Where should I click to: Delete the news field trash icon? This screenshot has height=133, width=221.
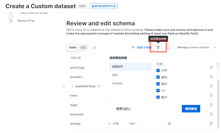click(211, 95)
